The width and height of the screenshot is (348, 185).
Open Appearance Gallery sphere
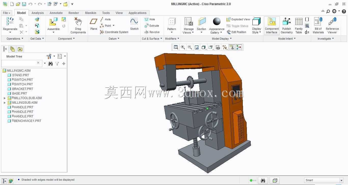point(217,22)
